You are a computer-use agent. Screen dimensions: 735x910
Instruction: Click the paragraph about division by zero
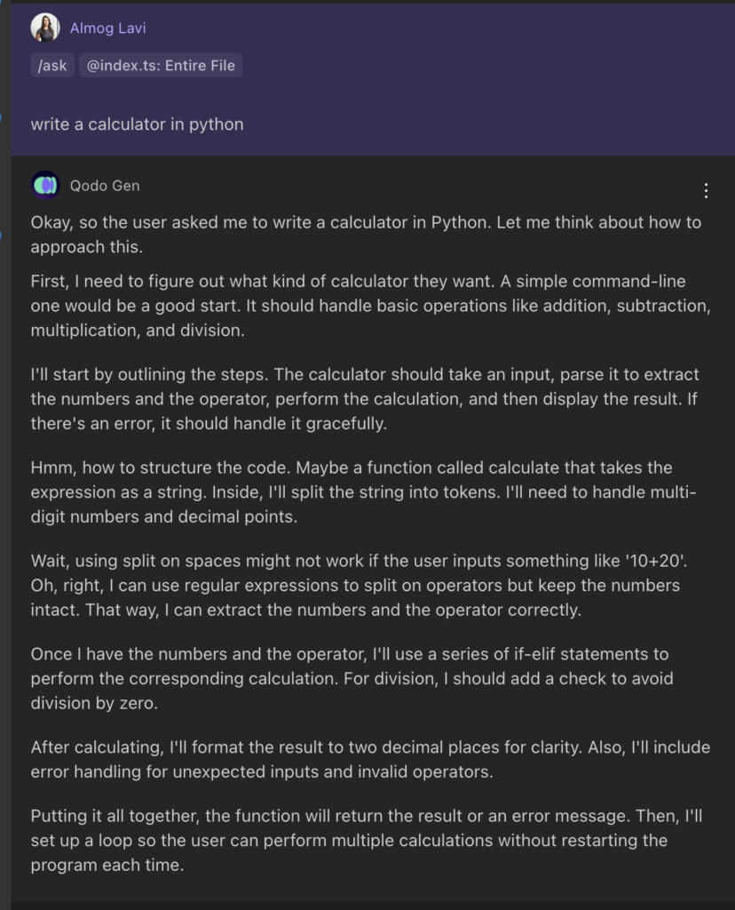coord(355,678)
